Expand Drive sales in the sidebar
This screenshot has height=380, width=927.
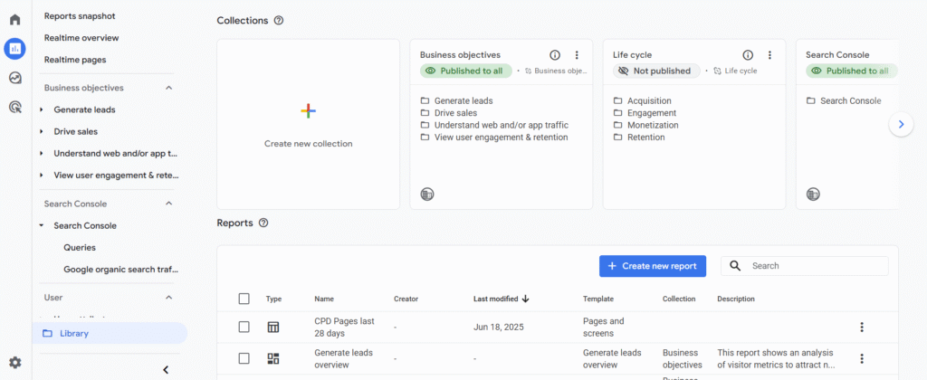[42, 132]
